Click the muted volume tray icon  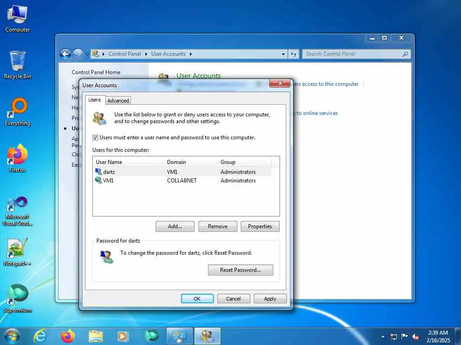click(x=416, y=336)
